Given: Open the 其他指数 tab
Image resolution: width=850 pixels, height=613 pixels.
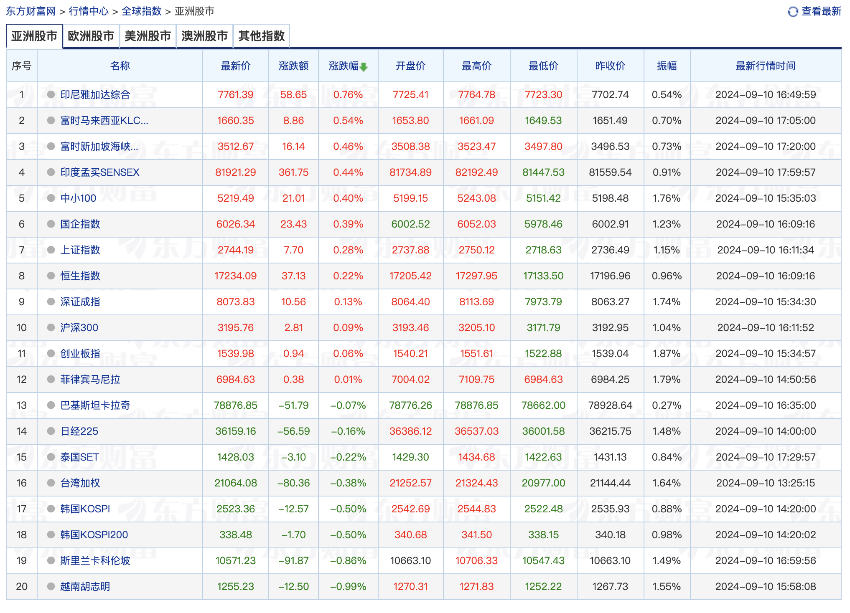Looking at the screenshot, I should tap(261, 36).
